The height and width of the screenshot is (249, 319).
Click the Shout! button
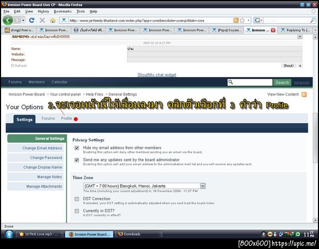click(x=288, y=66)
